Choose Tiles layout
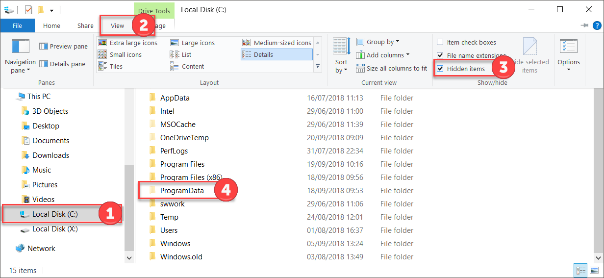 pyautogui.click(x=110, y=66)
